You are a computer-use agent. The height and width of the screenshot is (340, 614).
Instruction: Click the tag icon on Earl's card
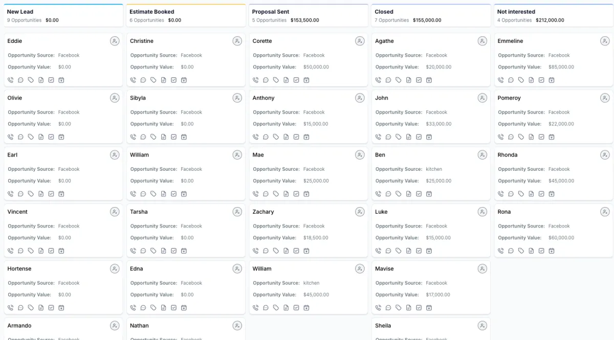coord(31,194)
